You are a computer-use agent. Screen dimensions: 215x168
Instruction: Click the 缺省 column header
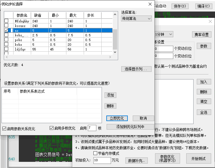point(40,15)
